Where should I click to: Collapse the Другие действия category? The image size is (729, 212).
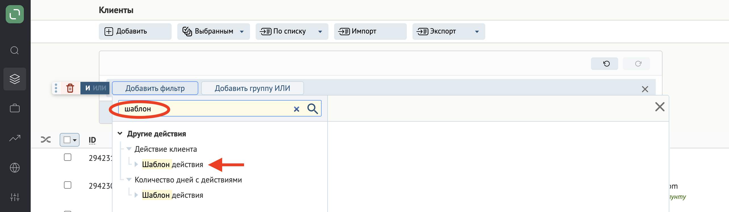pyautogui.click(x=120, y=134)
